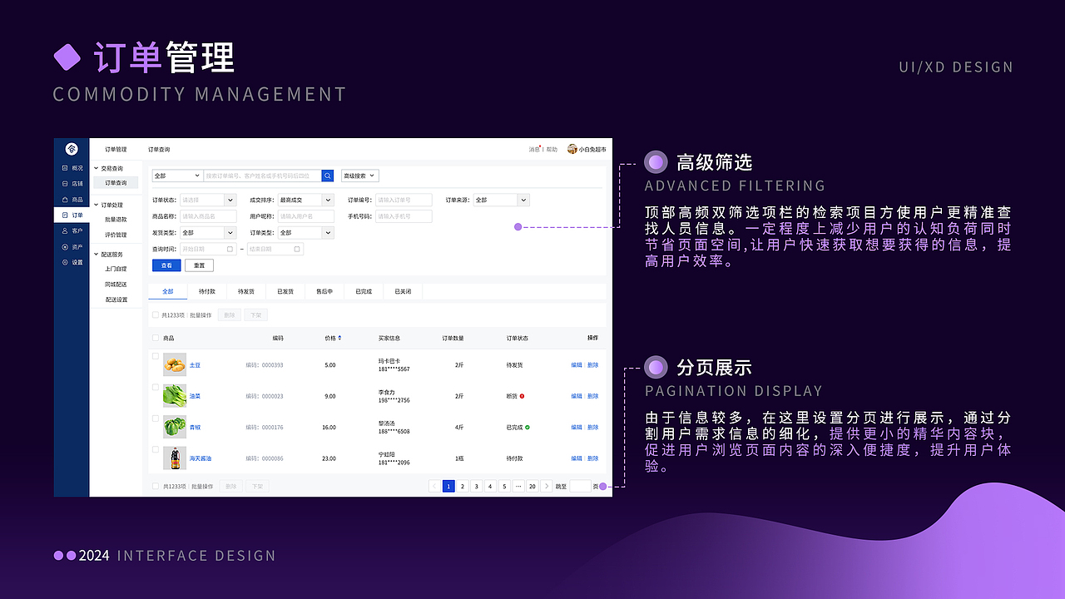This screenshot has width=1065, height=599.
Task: Open the 订单类型 dropdown
Action: click(x=305, y=233)
